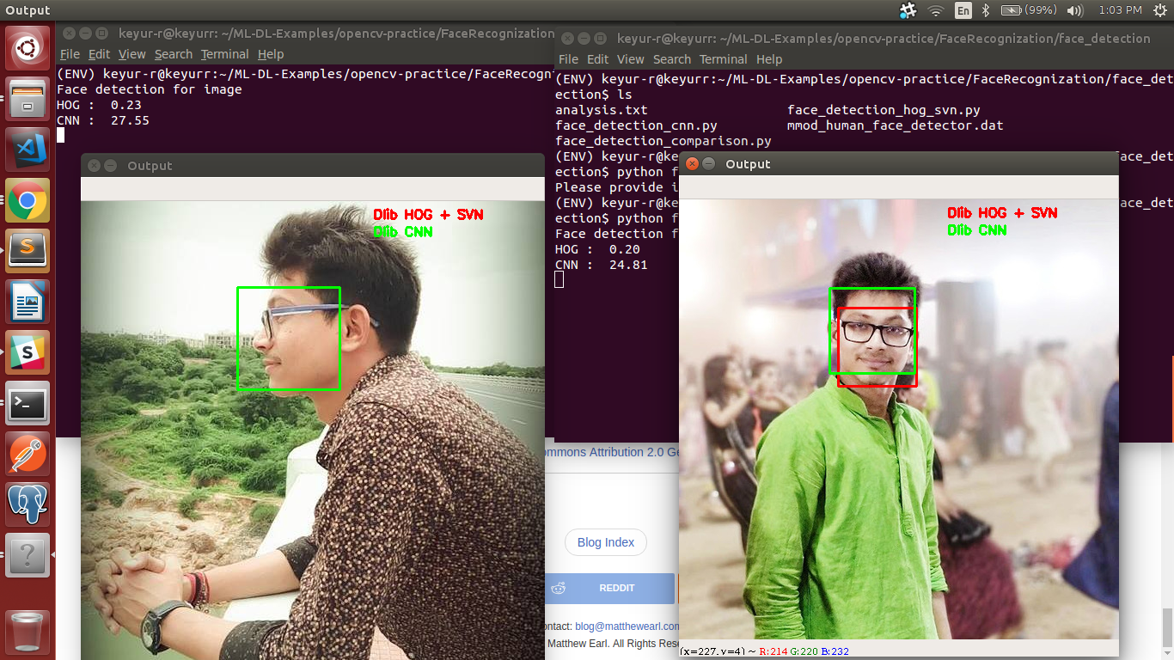Screen dimensions: 1174x660
Task: Open Ubuntu Dash search launcher
Action: 28,48
